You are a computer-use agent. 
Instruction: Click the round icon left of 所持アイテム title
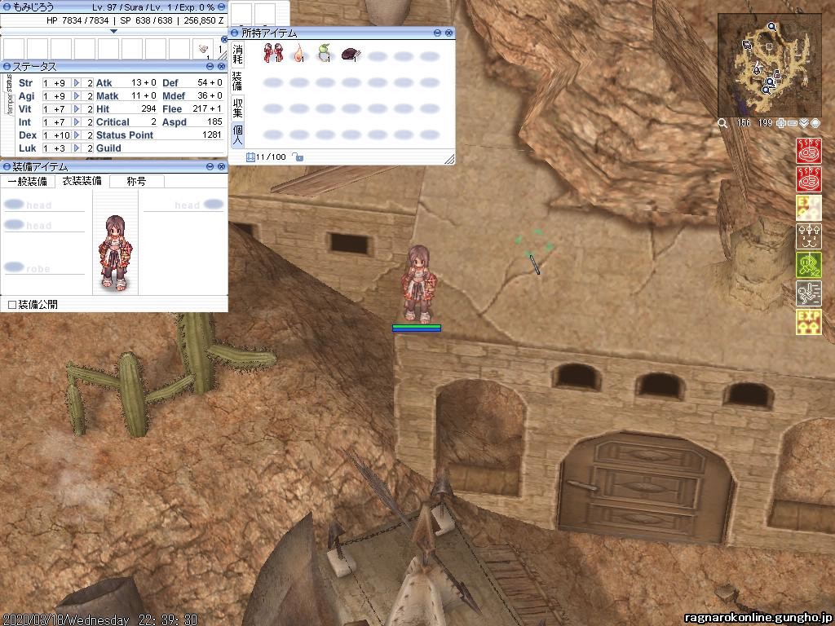point(234,33)
